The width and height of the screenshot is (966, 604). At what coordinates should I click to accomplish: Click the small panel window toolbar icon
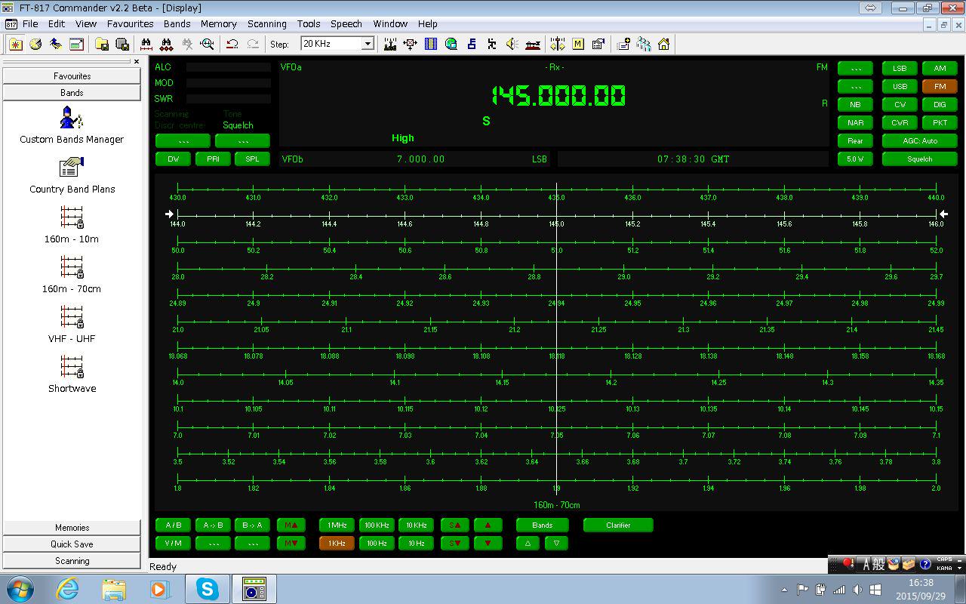(76, 45)
